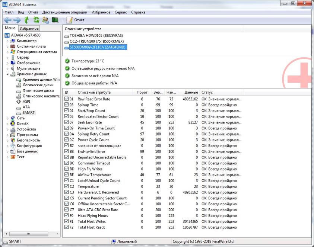
Task: Uncheck the 05 Reallocated Sector Count checkbox
Action: [66, 116]
